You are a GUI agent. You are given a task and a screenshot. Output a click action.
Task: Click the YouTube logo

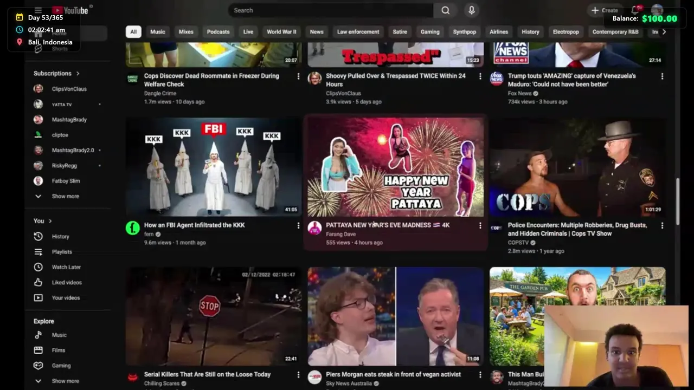click(x=70, y=10)
